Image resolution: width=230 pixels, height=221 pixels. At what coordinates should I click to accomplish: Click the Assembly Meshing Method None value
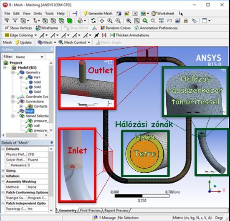(38, 187)
